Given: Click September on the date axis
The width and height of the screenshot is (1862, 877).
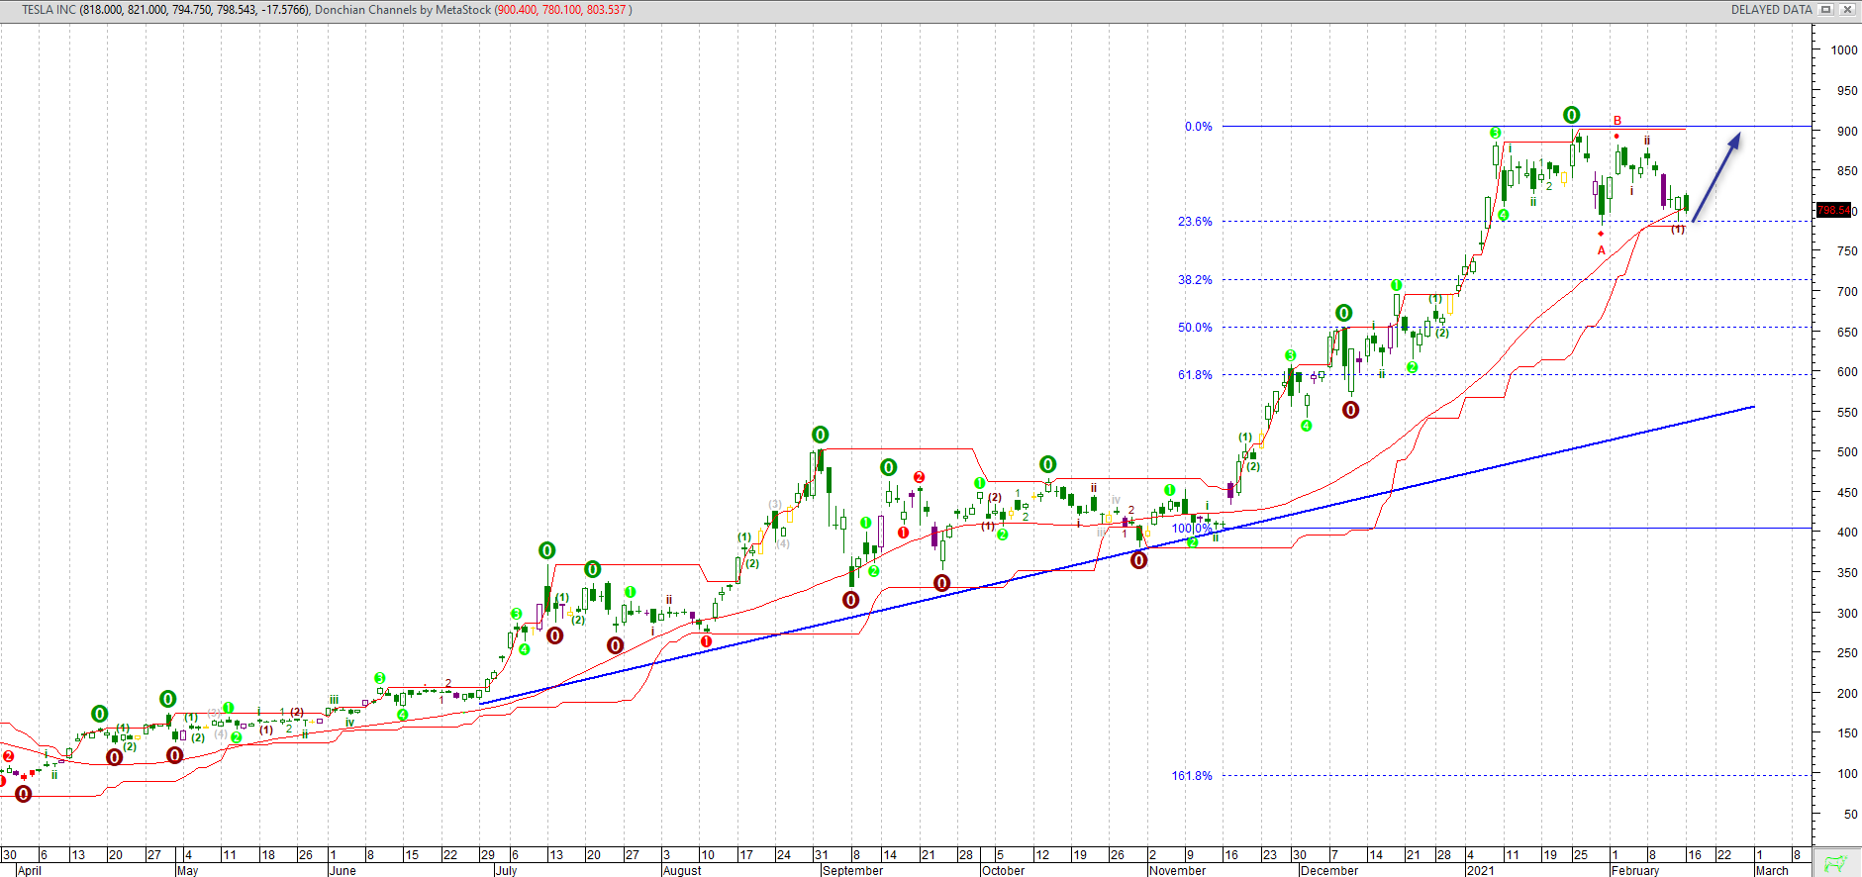Looking at the screenshot, I should (852, 871).
